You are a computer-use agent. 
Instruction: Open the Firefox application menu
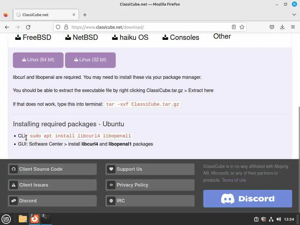(293, 27)
